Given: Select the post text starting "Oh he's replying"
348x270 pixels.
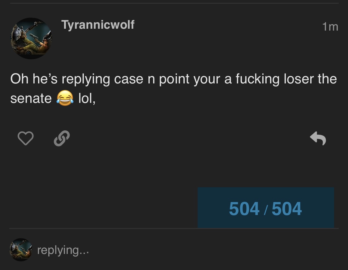Looking at the screenshot, I should coord(173,88).
